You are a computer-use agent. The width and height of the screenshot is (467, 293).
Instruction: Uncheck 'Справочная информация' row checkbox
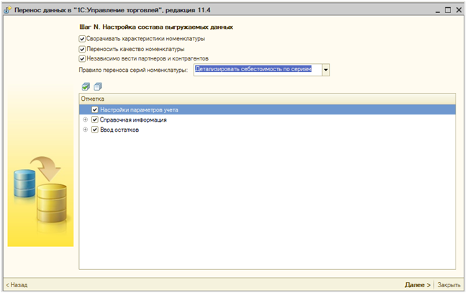[x=95, y=120]
